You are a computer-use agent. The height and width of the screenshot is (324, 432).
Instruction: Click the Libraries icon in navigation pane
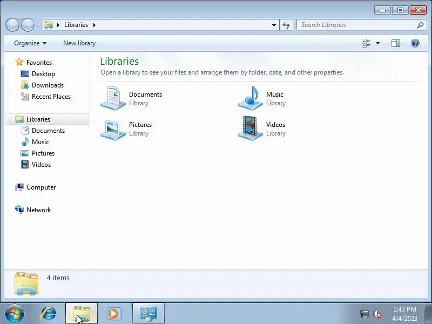[19, 119]
